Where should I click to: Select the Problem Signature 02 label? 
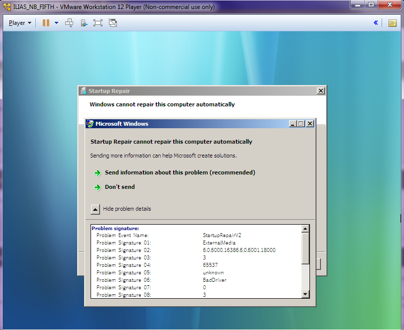point(124,250)
